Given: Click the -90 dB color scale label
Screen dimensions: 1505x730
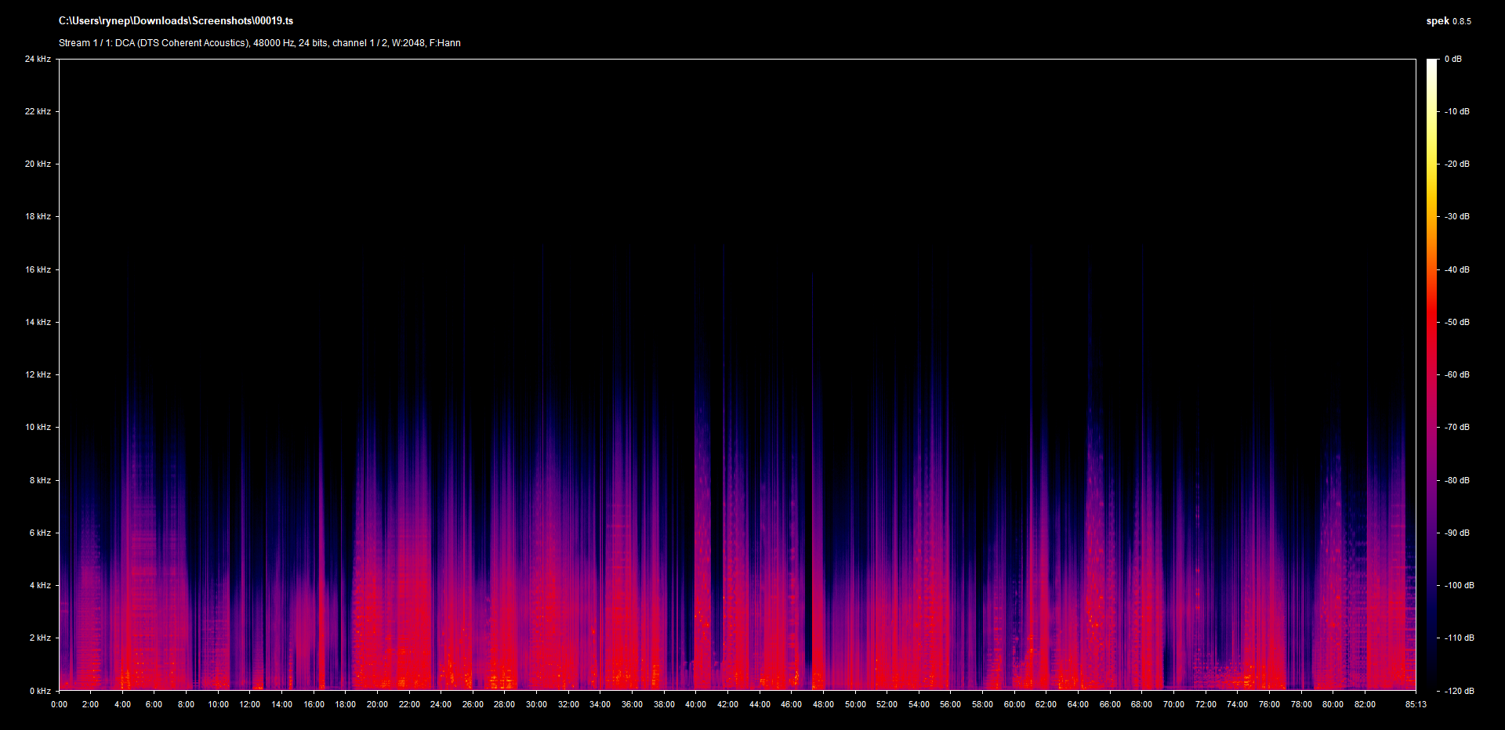Looking at the screenshot, I should tap(1457, 533).
